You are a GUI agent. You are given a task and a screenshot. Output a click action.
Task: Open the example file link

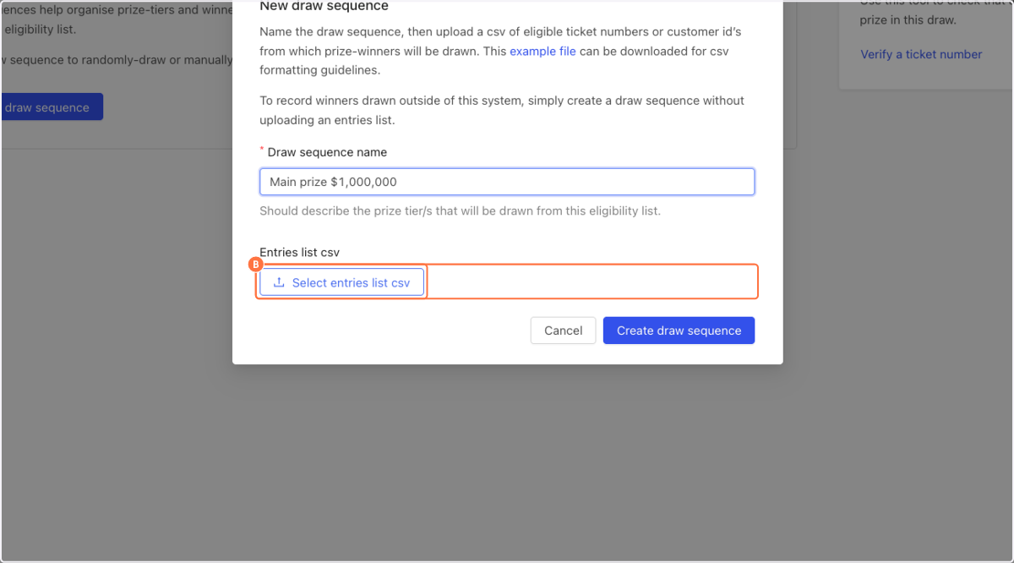click(x=542, y=52)
